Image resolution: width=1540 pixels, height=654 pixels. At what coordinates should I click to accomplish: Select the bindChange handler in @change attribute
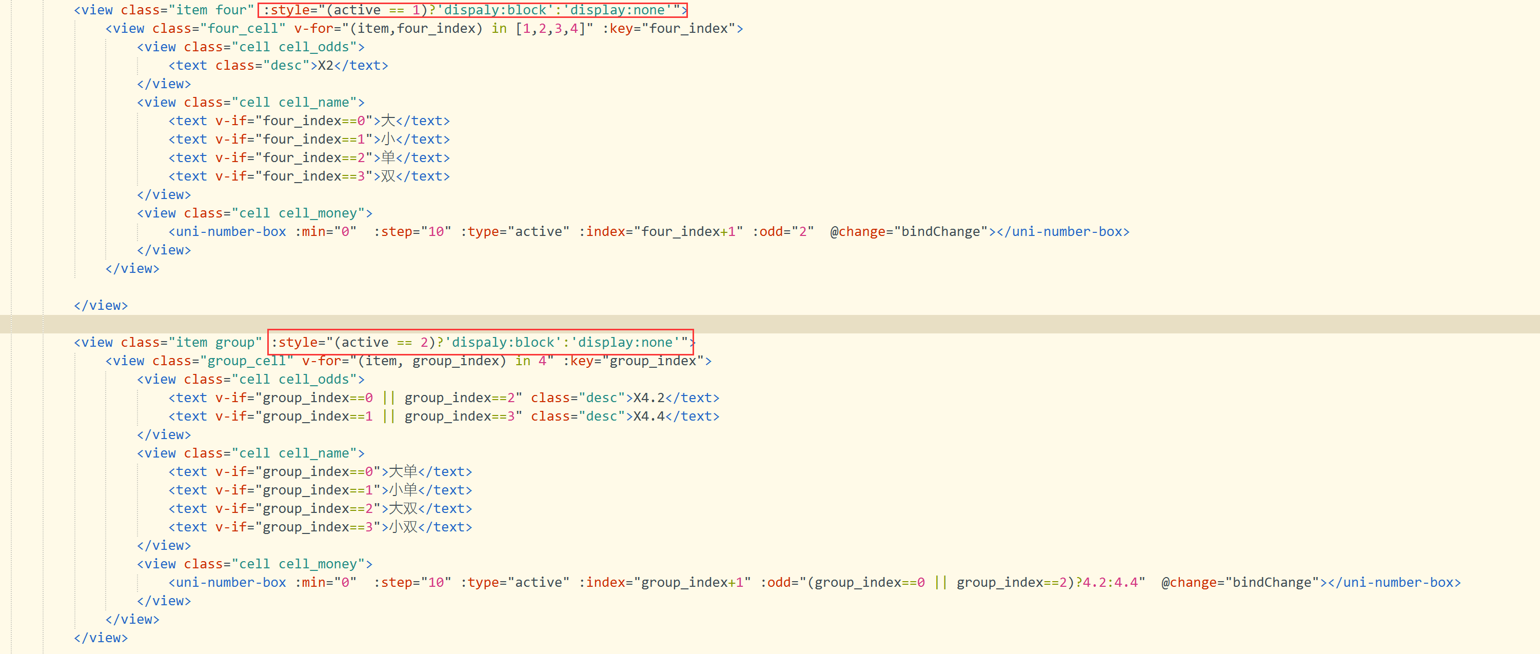click(943, 231)
